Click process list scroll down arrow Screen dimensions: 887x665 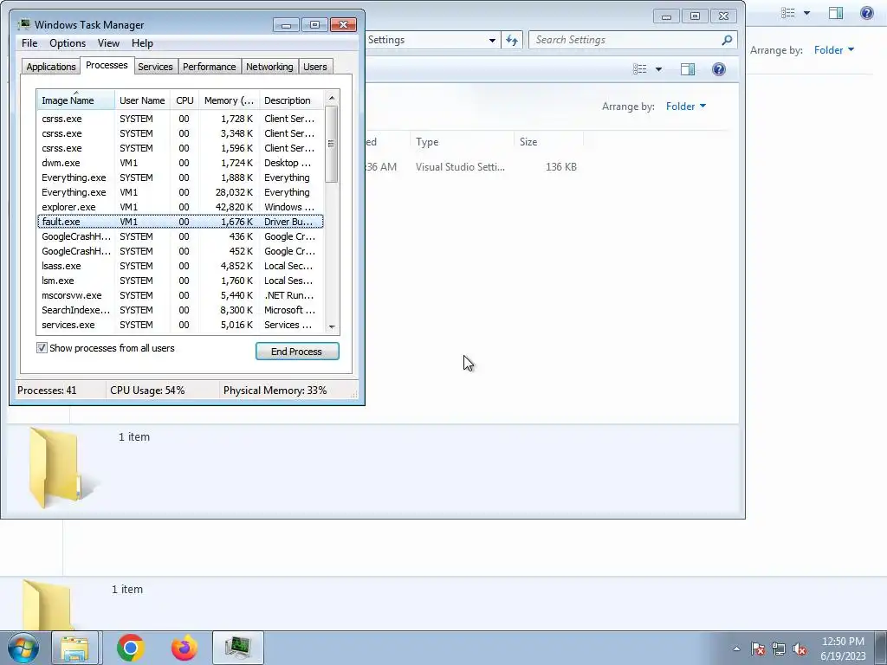pyautogui.click(x=332, y=326)
